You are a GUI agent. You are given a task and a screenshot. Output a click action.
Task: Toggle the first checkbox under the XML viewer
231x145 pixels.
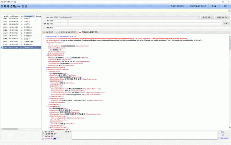pyautogui.click(x=43, y=132)
